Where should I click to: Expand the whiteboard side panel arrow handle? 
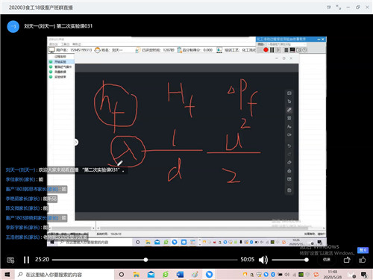pos(76,142)
